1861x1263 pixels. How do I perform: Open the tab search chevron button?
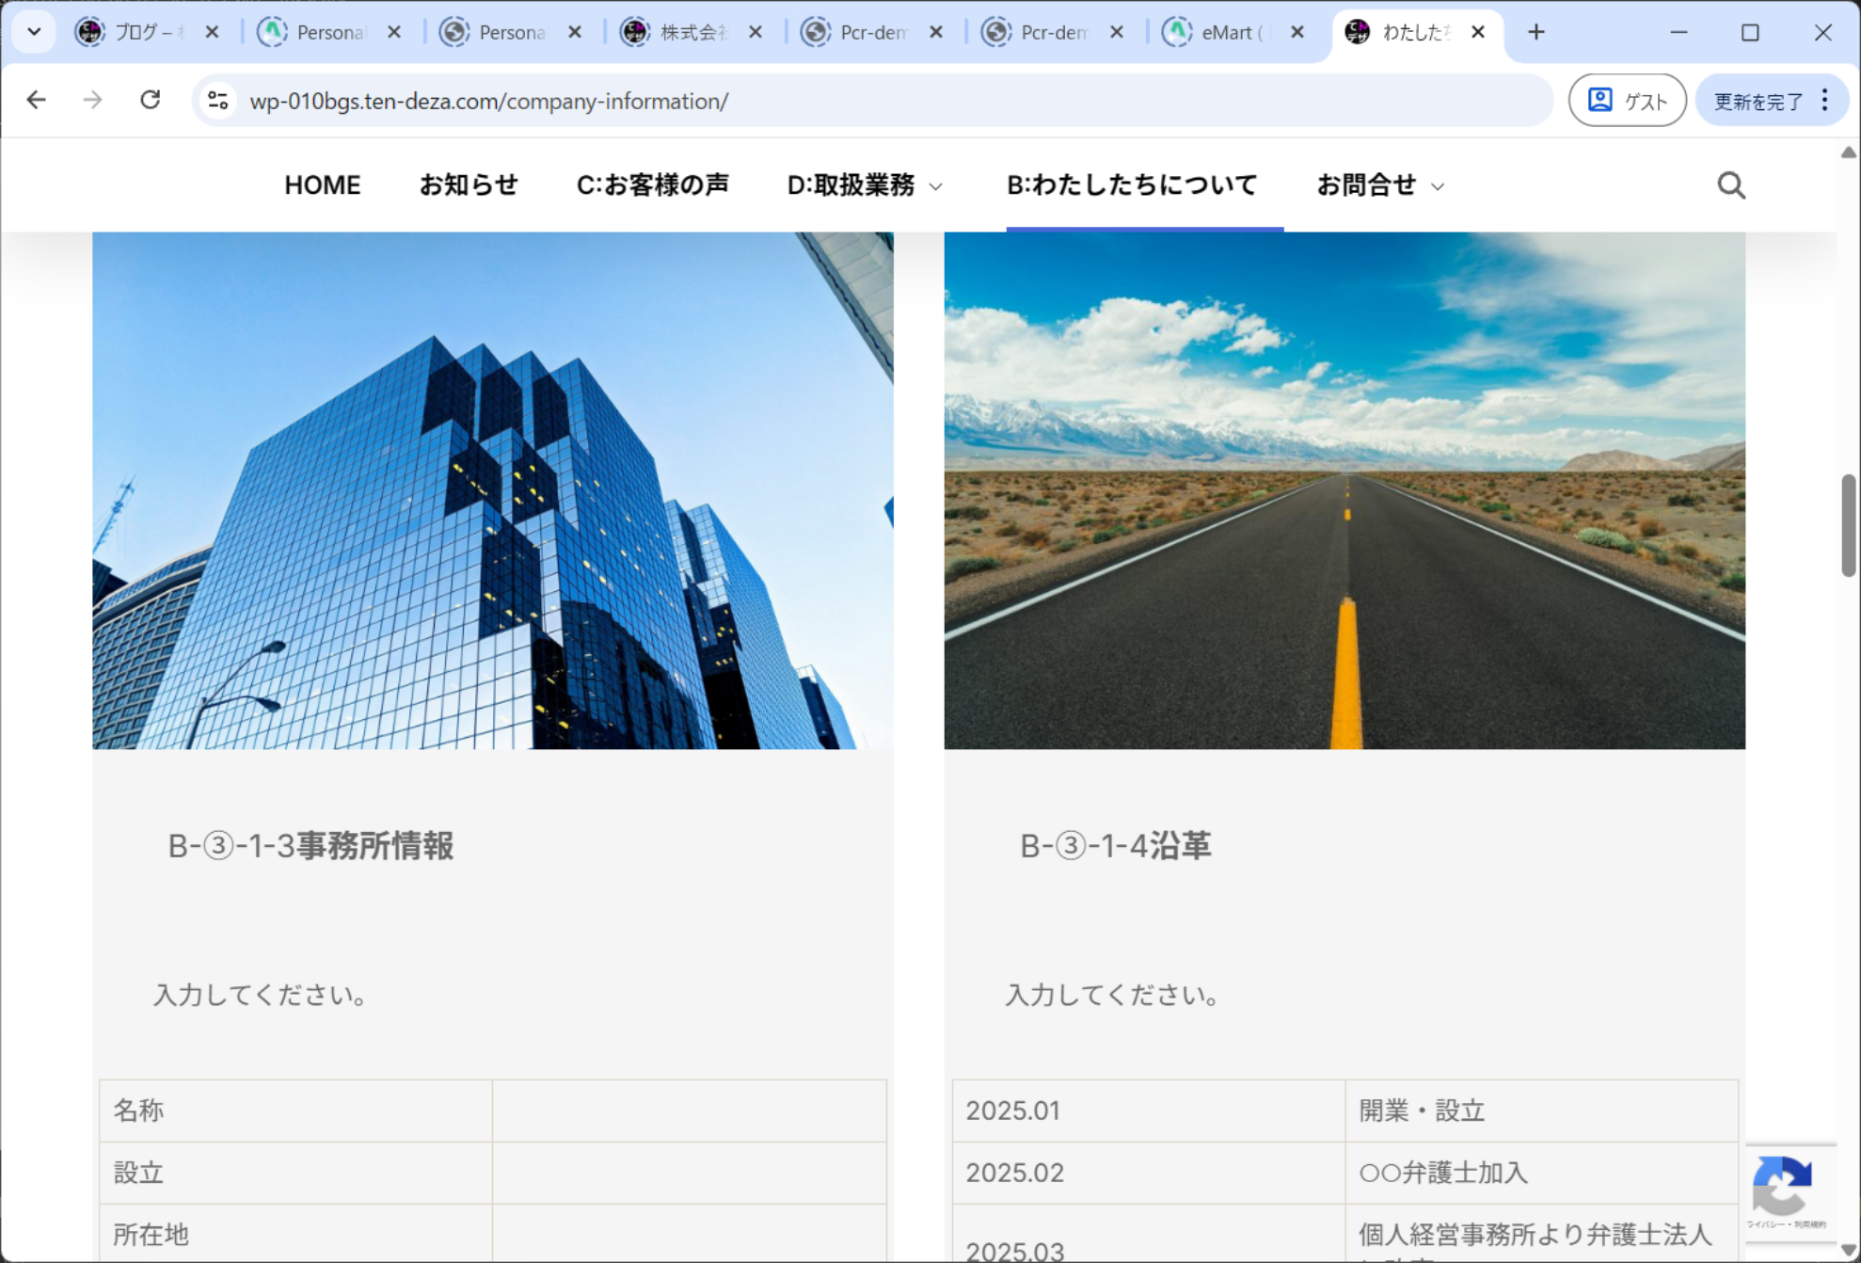(x=34, y=32)
